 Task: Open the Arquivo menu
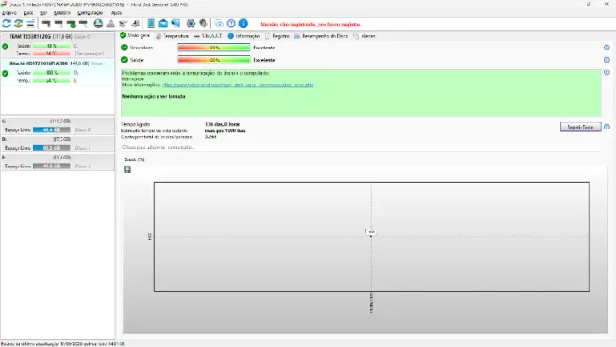pos(9,13)
